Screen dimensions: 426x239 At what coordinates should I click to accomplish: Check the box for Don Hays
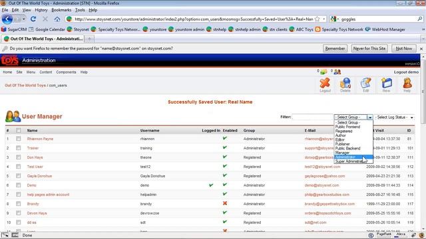tap(18, 157)
